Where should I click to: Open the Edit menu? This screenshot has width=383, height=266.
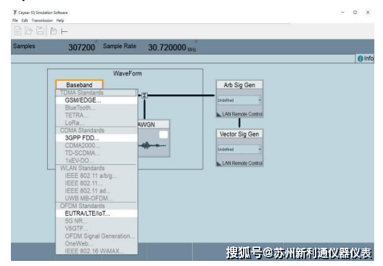point(25,20)
